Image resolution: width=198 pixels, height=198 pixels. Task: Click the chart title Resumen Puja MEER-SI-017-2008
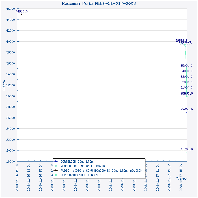[99, 3]
